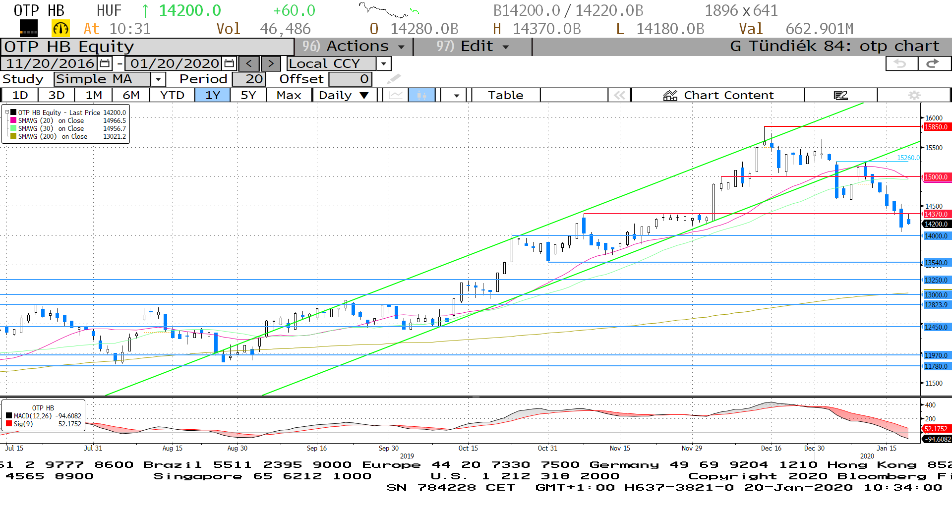This screenshot has width=952, height=515.
Task: Step the date range forward
Action: tap(271, 63)
